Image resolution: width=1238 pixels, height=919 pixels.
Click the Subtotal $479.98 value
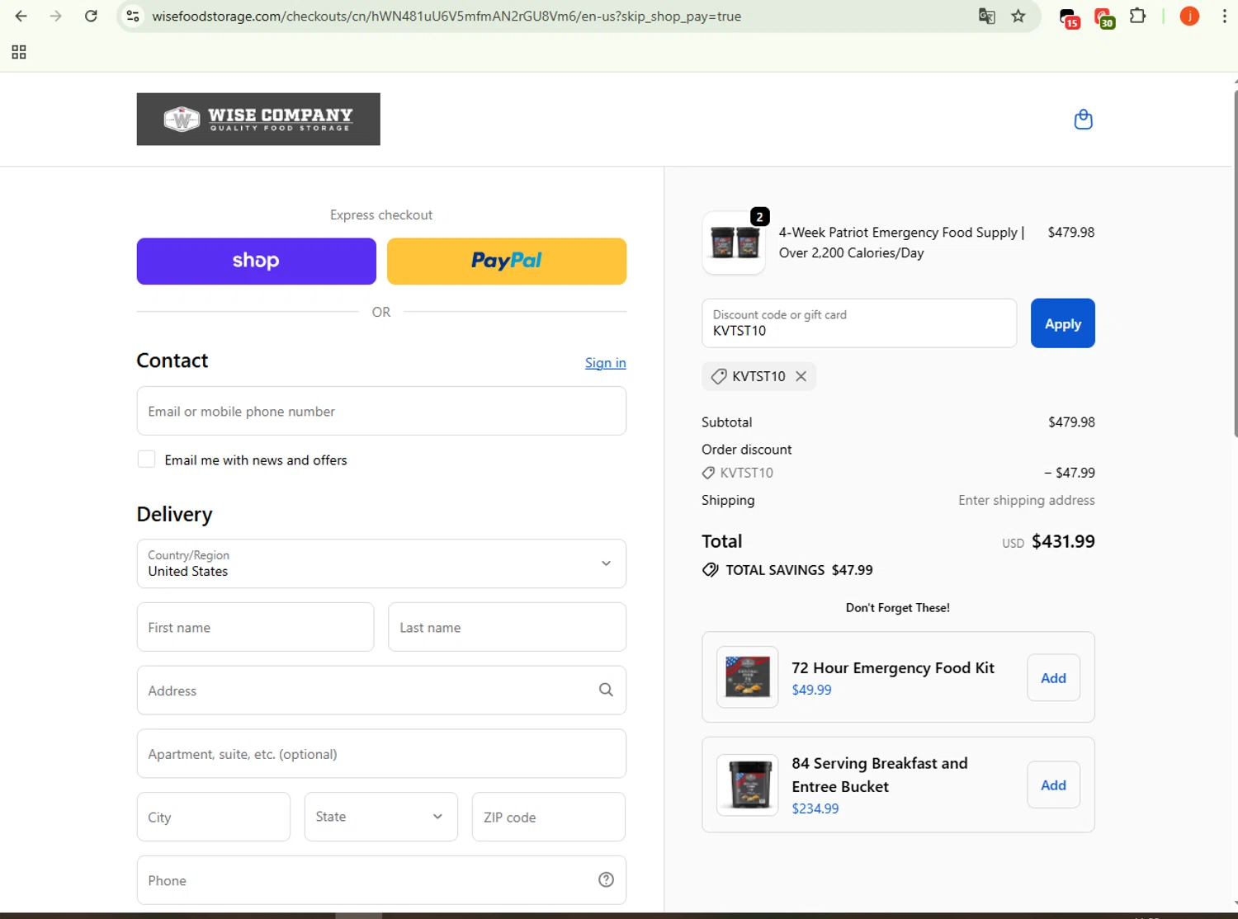(1071, 422)
